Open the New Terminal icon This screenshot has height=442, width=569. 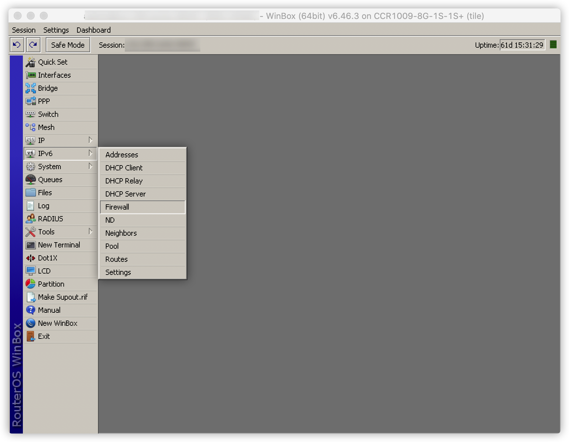[x=30, y=245]
